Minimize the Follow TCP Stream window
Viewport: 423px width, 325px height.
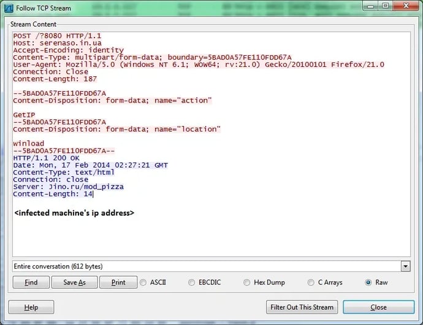coord(370,6)
